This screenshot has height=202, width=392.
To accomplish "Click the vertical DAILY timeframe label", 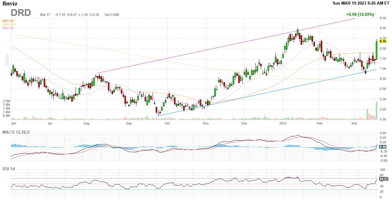I will [x=7, y=59].
